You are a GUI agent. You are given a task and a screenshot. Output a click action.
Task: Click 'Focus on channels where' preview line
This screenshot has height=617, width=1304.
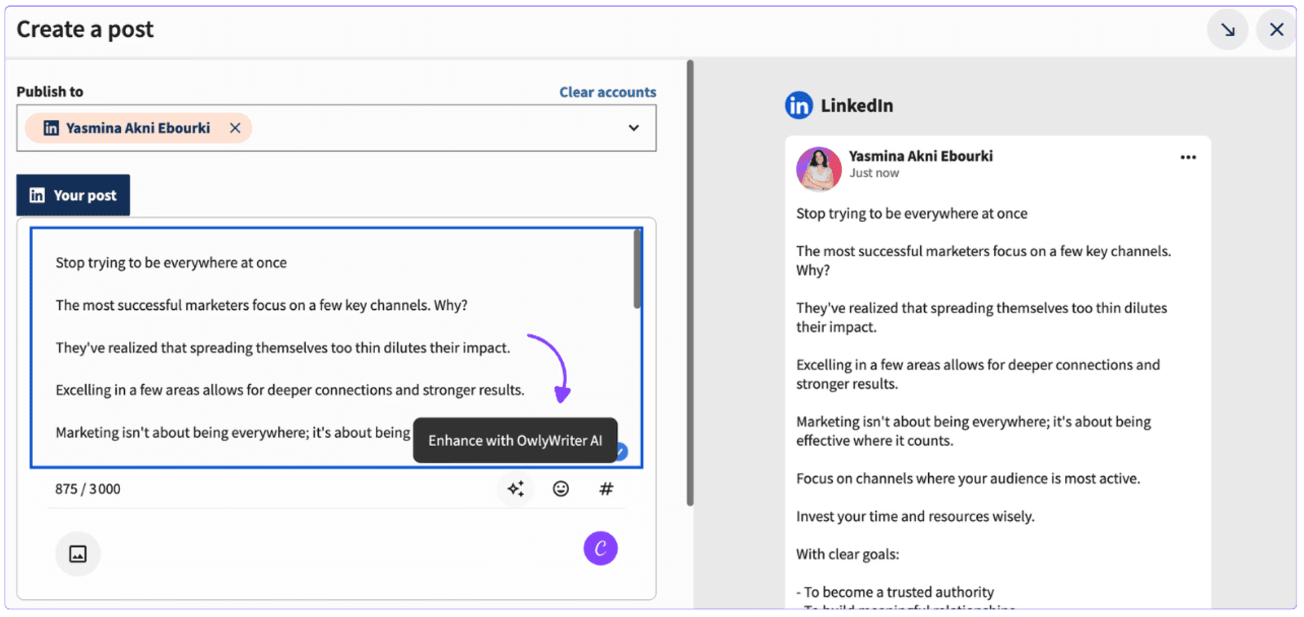tap(968, 479)
